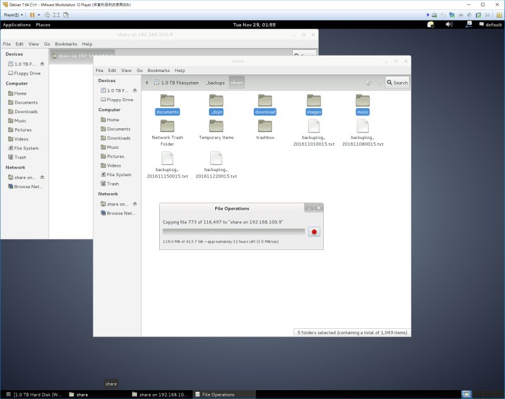Minimize the File Operations dialog
This screenshot has height=399, width=505.
(x=309, y=208)
